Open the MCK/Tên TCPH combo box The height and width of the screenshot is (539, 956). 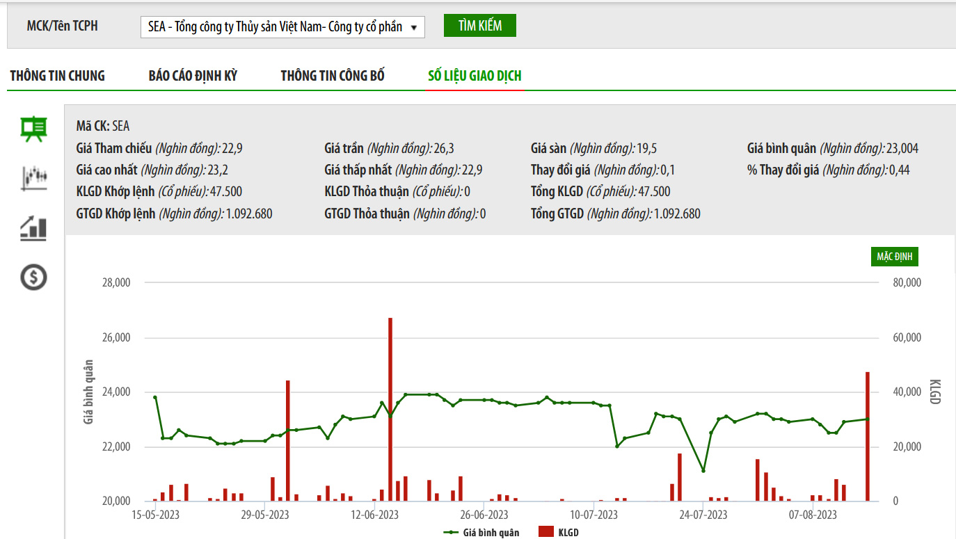282,27
